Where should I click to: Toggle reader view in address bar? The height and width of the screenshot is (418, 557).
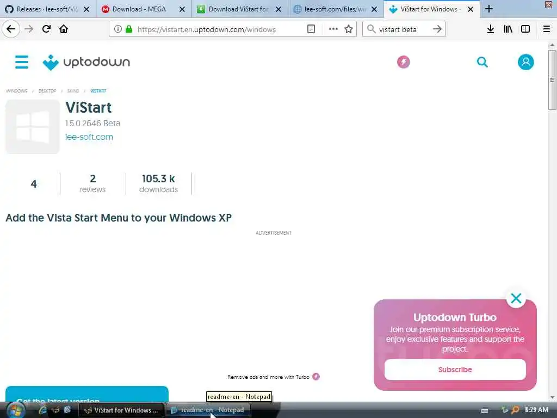[x=311, y=29]
